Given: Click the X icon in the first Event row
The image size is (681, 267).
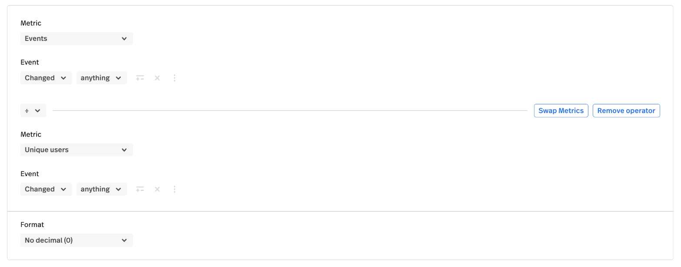Looking at the screenshot, I should (157, 78).
